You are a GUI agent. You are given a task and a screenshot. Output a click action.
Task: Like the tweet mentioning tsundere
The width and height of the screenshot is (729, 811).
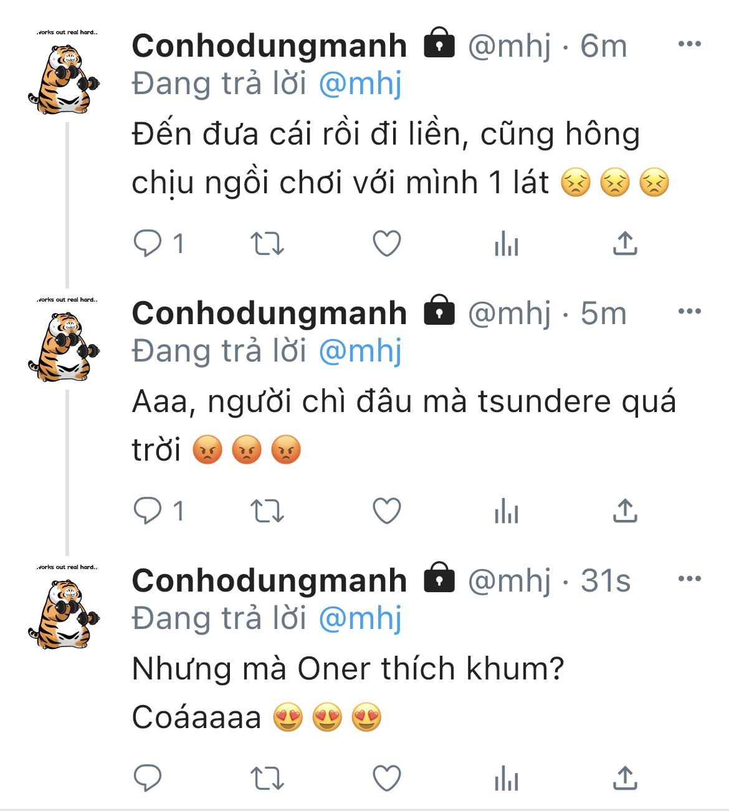[386, 511]
